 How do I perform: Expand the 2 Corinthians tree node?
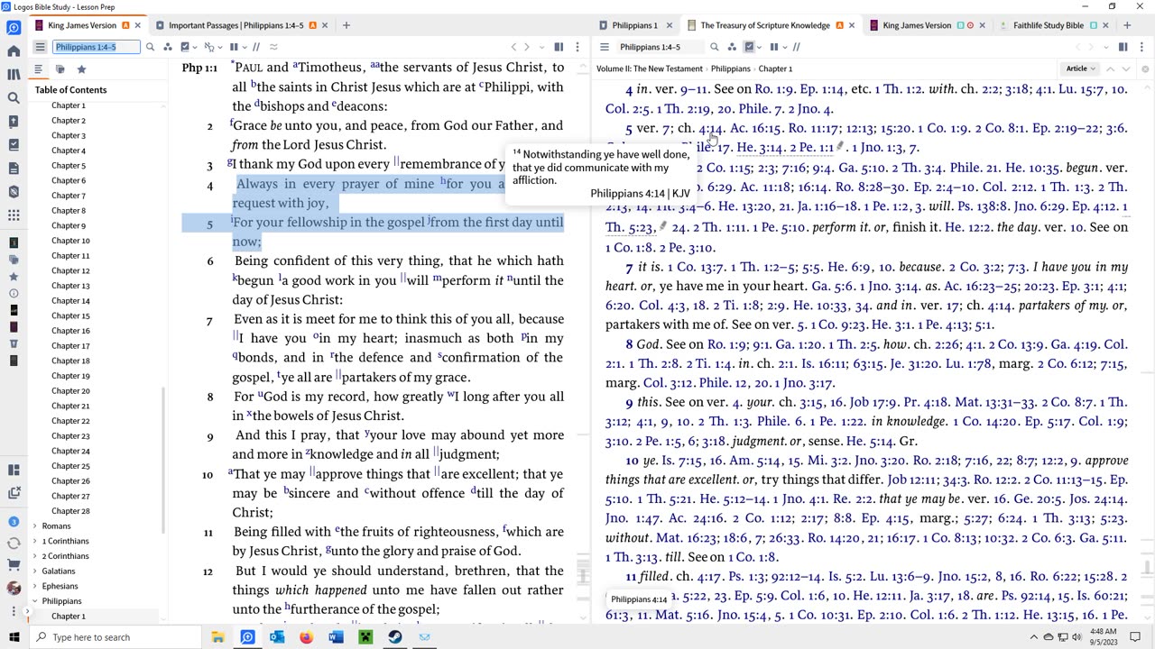click(x=34, y=556)
